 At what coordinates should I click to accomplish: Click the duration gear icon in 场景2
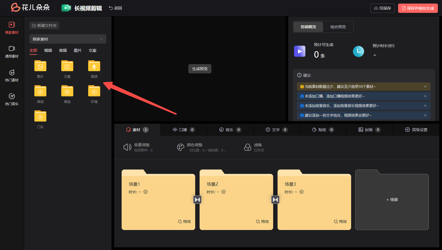[224, 192]
